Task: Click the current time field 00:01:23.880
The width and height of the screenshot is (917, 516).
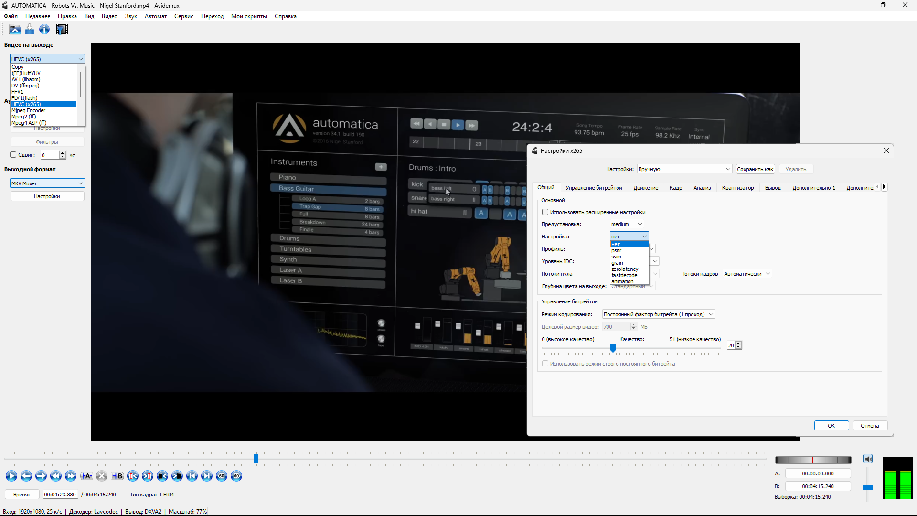Action: pyautogui.click(x=60, y=494)
